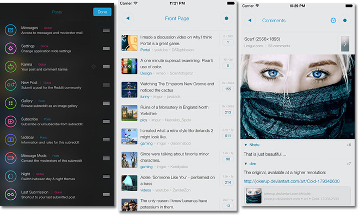This screenshot has height=215, width=359.
Task: Open the pics subreddit link
Action: [x=144, y=120]
